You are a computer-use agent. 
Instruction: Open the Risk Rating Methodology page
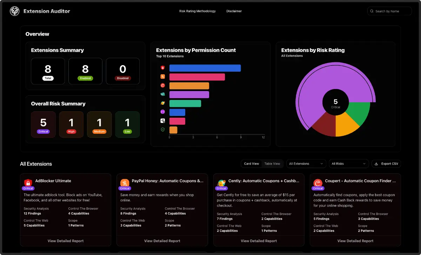pyautogui.click(x=198, y=11)
